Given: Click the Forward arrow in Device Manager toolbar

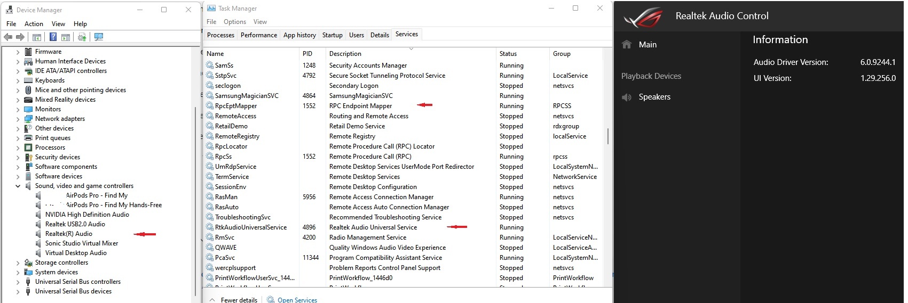Looking at the screenshot, I should coord(20,37).
